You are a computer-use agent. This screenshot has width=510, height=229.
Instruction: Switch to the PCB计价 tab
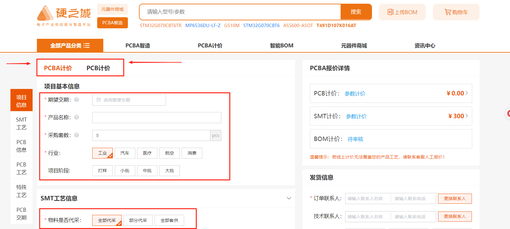(98, 68)
